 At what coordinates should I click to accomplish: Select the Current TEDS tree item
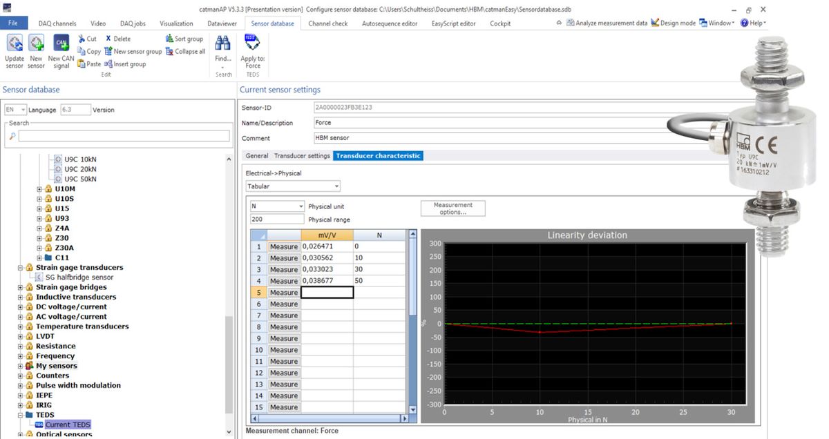68,425
